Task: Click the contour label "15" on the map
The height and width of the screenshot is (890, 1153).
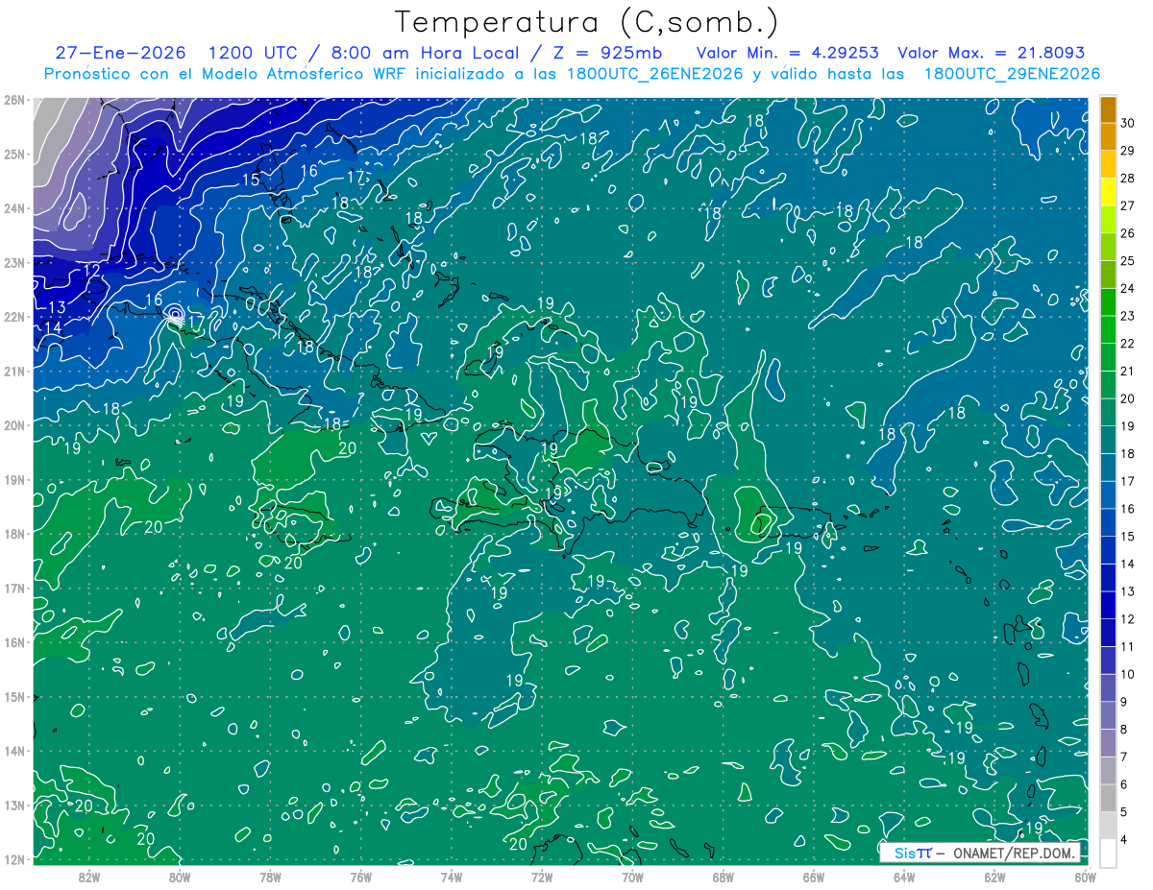Action: [251, 180]
